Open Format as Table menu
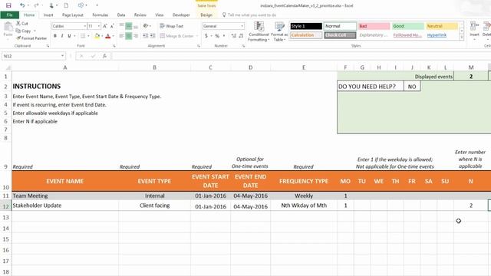This screenshot has width=491, height=276. [x=279, y=31]
